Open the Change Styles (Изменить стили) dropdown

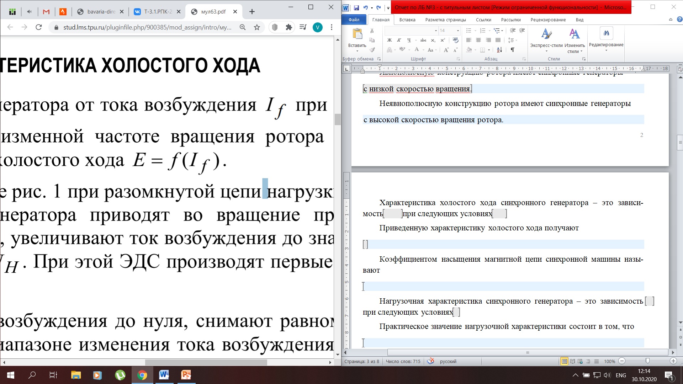[575, 48]
